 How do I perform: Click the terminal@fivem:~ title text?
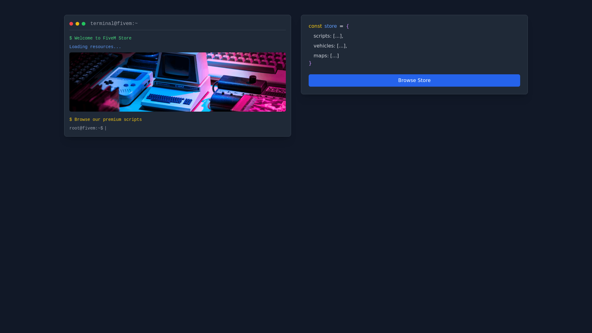[x=114, y=24]
